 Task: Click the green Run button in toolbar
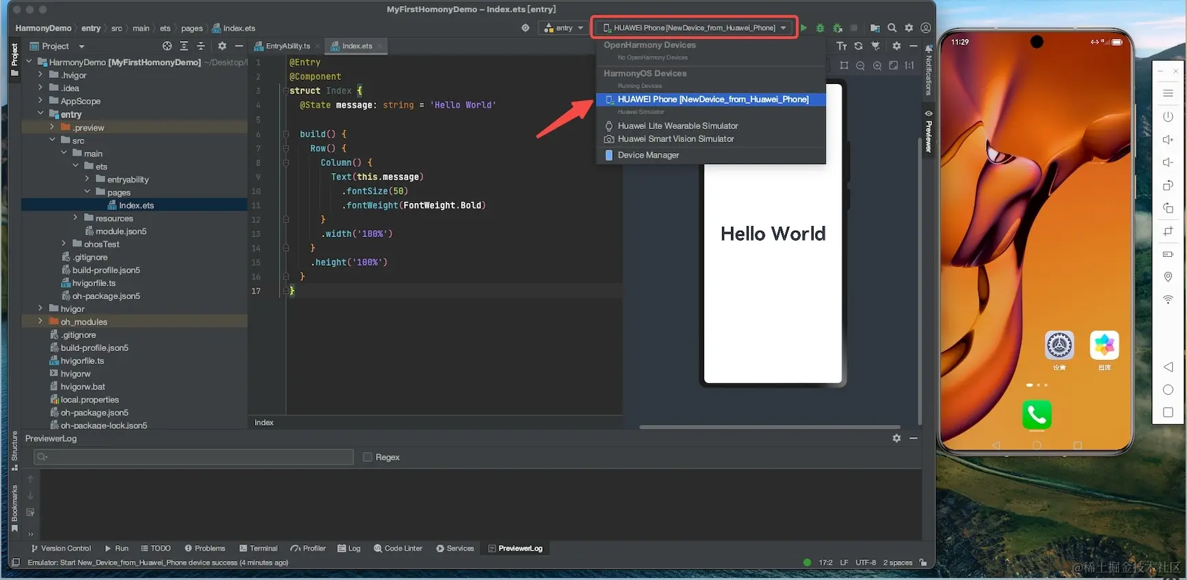click(804, 28)
